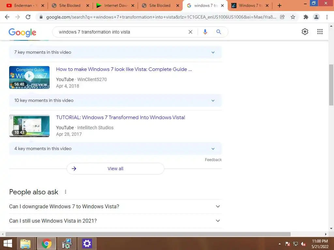Image resolution: width=334 pixels, height=250 pixels.
Task: Open a new browser tab
Action: 280,6
